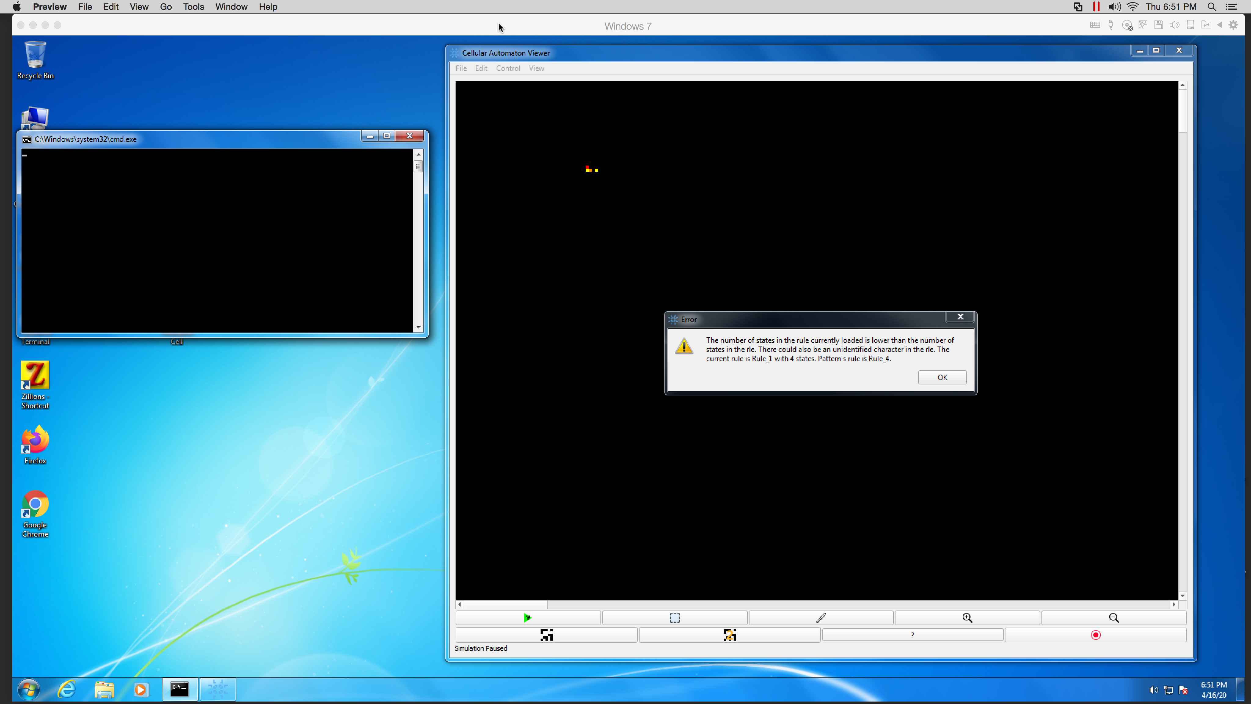The height and width of the screenshot is (704, 1251).
Task: Open the Windows Start button
Action: (x=29, y=689)
